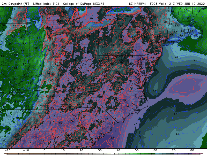Click the '76' dewpoint value over the ocean
The width and height of the screenshot is (207, 155).
112,138
